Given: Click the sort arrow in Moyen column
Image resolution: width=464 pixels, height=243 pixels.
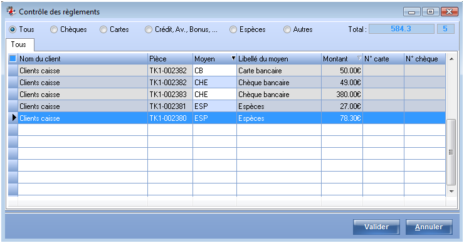Looking at the screenshot, I should pos(233,58).
